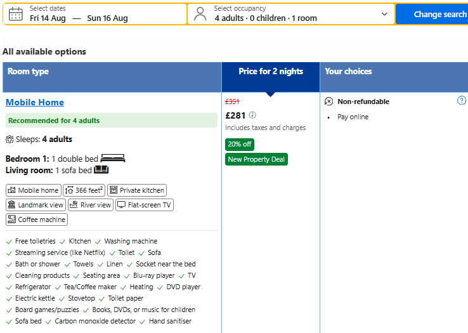Open the help question mark for Non-refundable
This screenshot has width=468, height=333.
[462, 100]
